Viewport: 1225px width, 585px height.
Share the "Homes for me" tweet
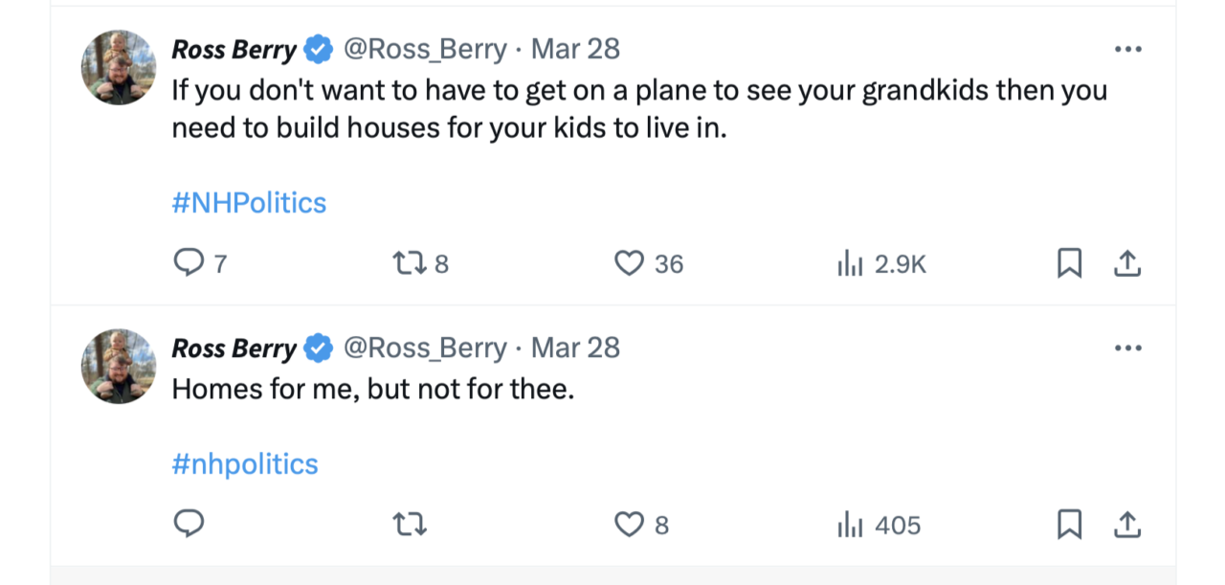[x=1127, y=524]
